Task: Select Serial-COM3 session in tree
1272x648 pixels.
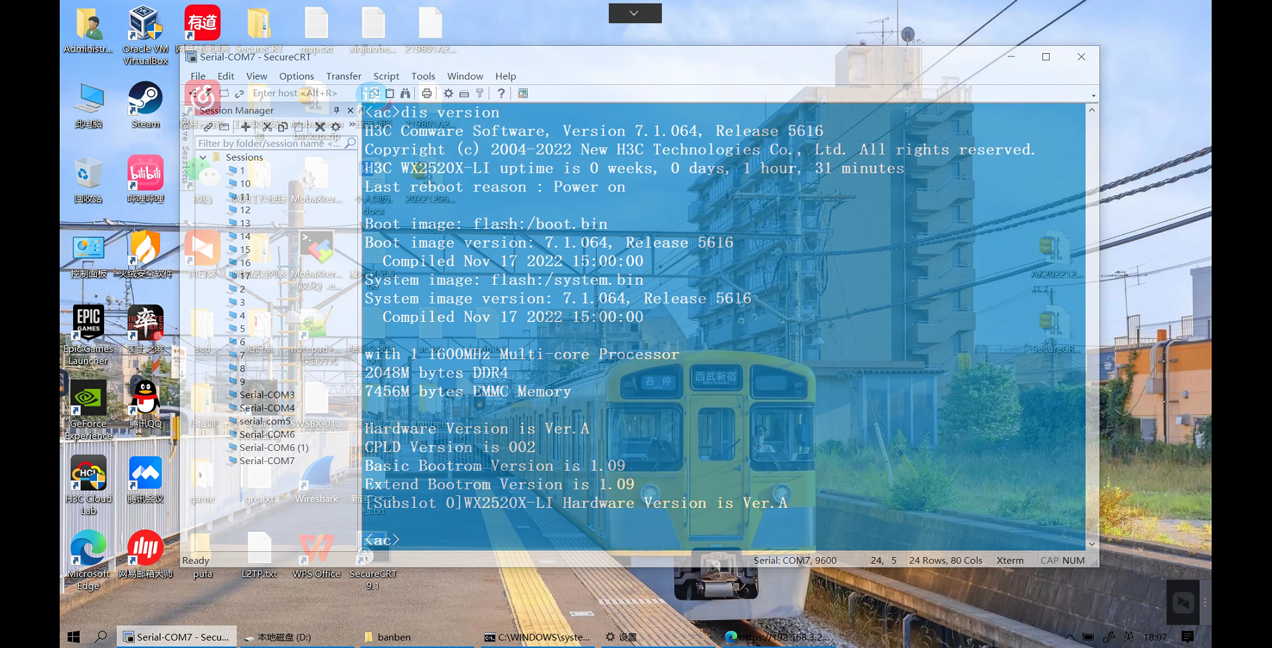Action: [x=267, y=394]
